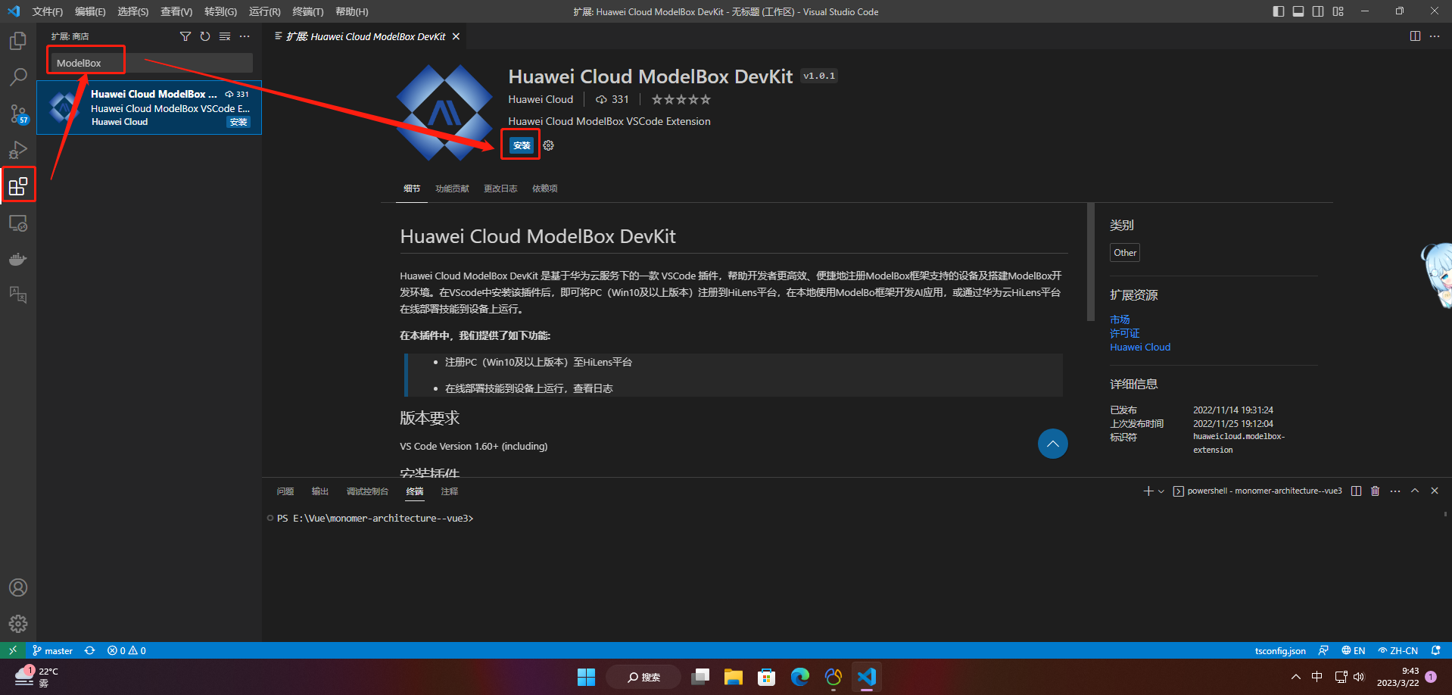Open Run and Debug view
This screenshot has width=1452, height=695.
tap(18, 150)
